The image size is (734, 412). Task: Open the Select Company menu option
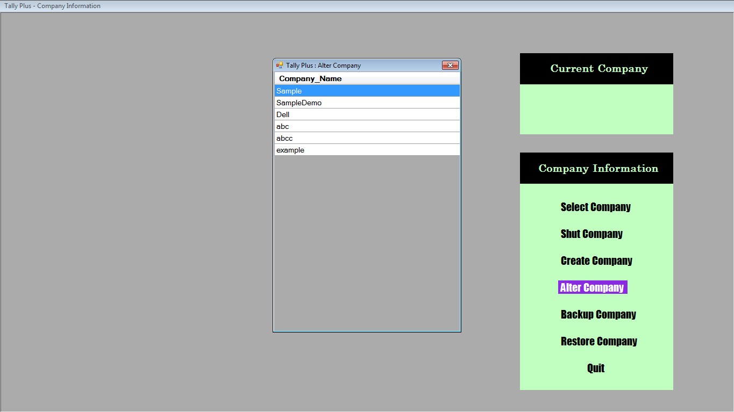click(596, 207)
